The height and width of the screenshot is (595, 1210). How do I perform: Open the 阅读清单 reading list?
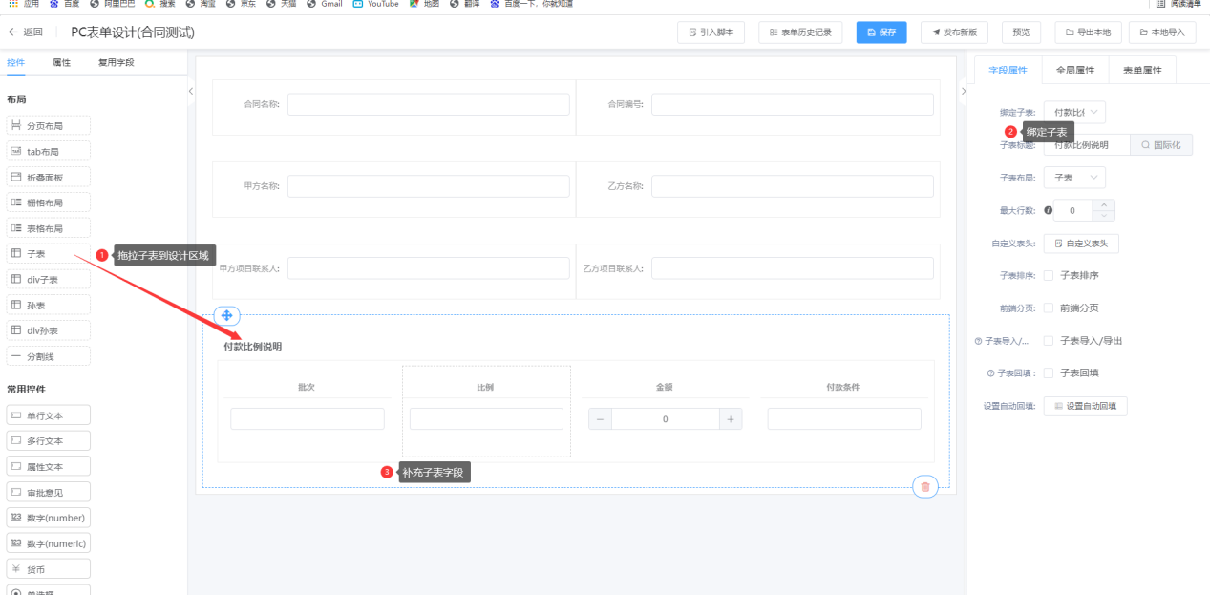coord(1178,4)
